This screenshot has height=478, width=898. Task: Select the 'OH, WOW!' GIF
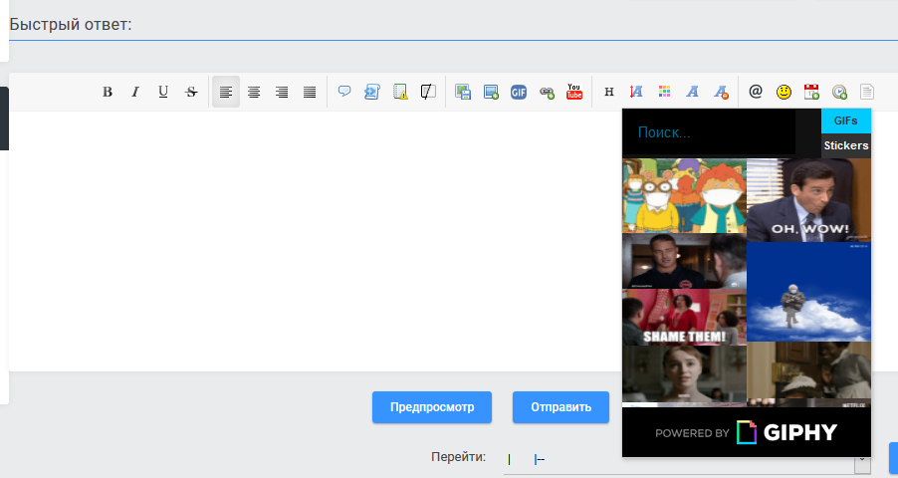tap(808, 200)
